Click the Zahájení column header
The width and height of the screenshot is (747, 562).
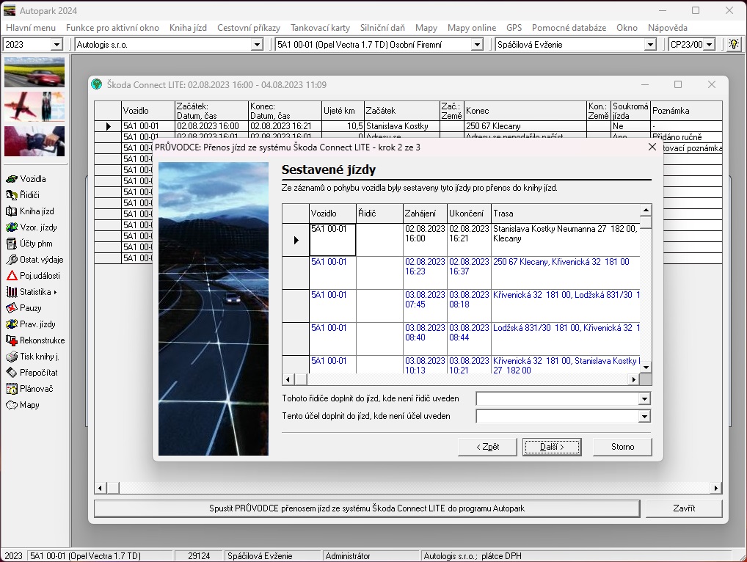(x=425, y=214)
